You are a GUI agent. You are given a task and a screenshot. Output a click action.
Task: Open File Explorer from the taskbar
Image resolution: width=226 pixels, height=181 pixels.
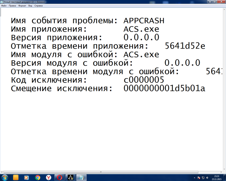[x=16, y=178]
